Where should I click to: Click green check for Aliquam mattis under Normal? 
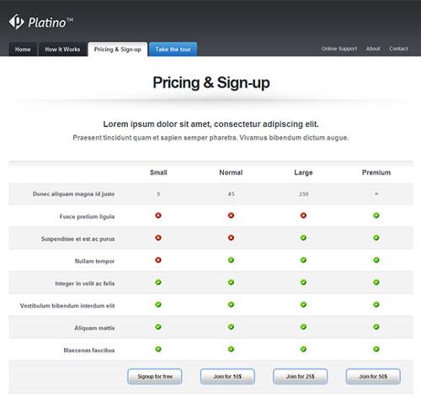pyautogui.click(x=231, y=327)
